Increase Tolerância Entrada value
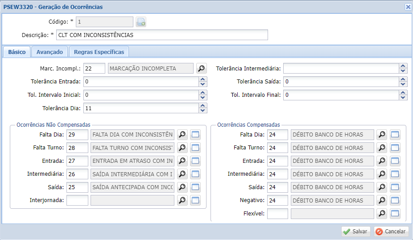Viewport: 413px width, 240px height. click(203, 79)
